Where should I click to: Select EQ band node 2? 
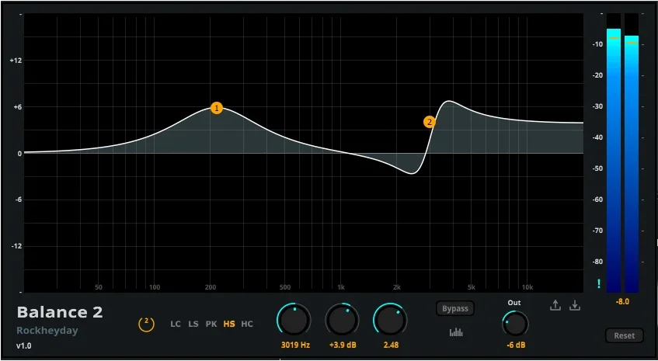point(430,122)
